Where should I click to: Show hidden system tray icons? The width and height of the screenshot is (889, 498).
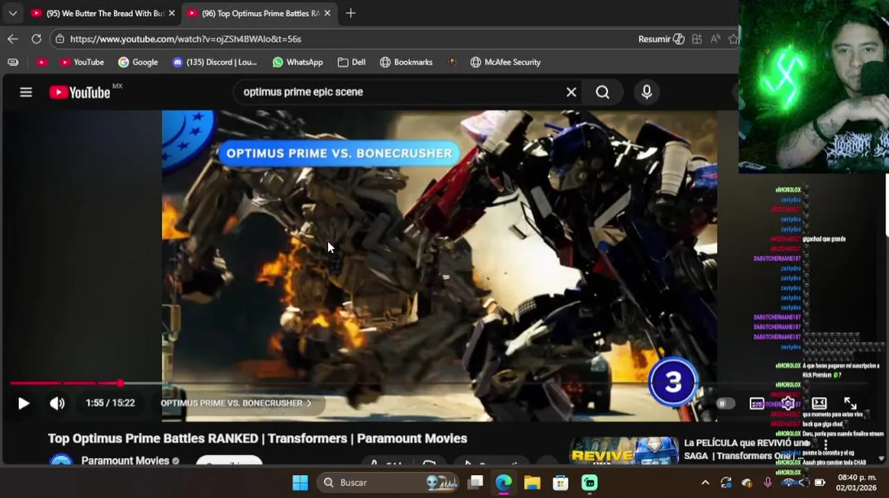click(x=705, y=482)
